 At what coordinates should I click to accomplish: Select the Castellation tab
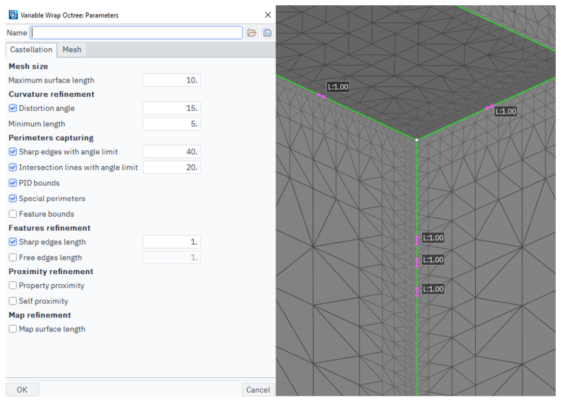[x=31, y=49]
